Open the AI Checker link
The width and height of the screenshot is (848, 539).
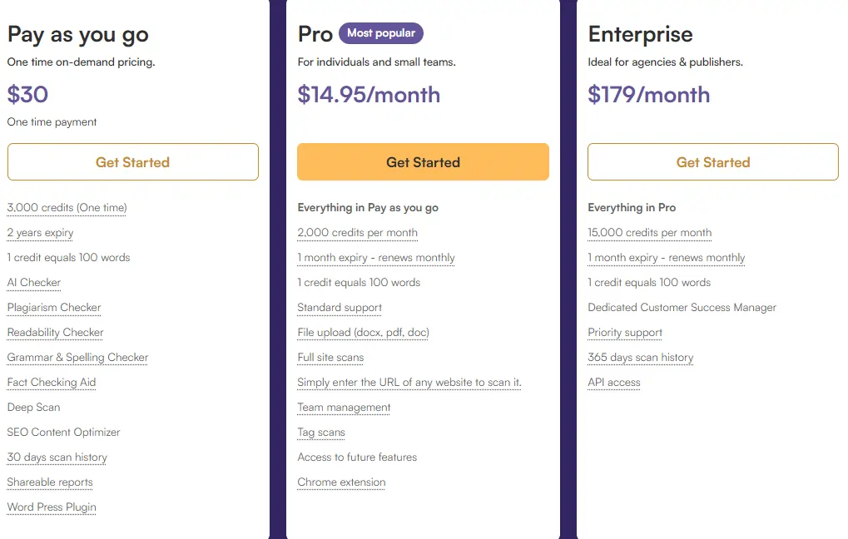point(33,283)
